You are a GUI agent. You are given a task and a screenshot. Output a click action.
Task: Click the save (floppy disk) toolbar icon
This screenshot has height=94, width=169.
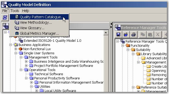coord(118,34)
